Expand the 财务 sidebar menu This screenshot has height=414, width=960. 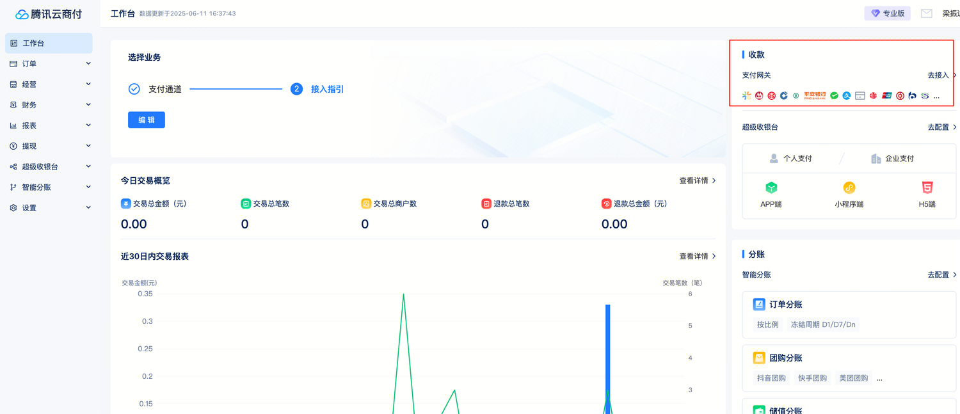(49, 105)
